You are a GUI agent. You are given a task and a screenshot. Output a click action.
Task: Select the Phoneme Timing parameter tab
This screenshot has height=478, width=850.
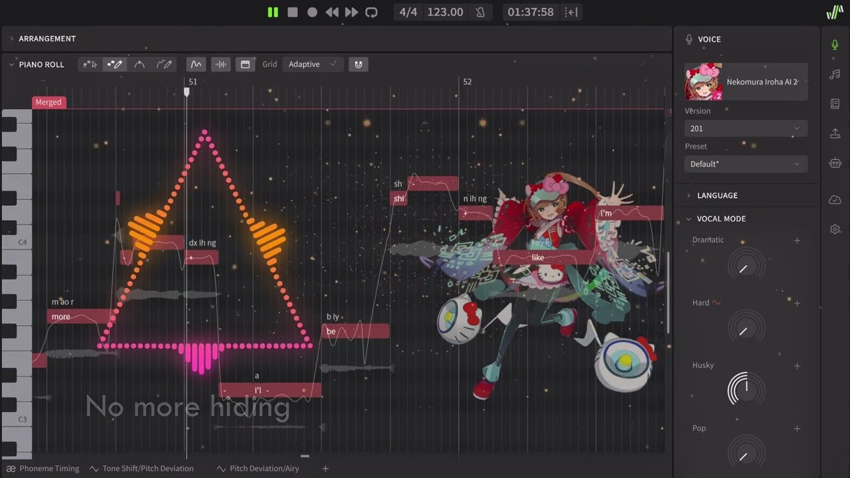[x=42, y=469]
